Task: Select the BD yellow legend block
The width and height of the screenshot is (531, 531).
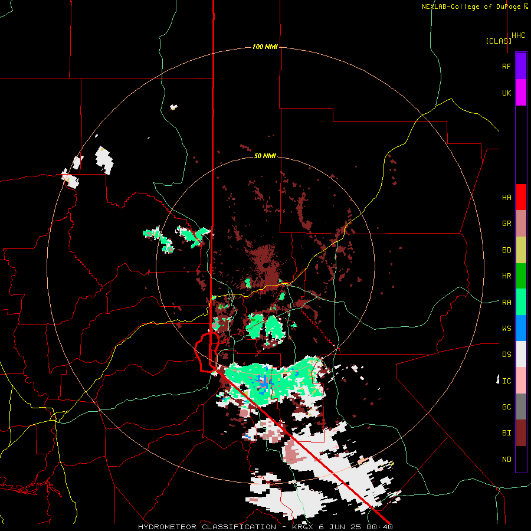Action: pyautogui.click(x=521, y=250)
